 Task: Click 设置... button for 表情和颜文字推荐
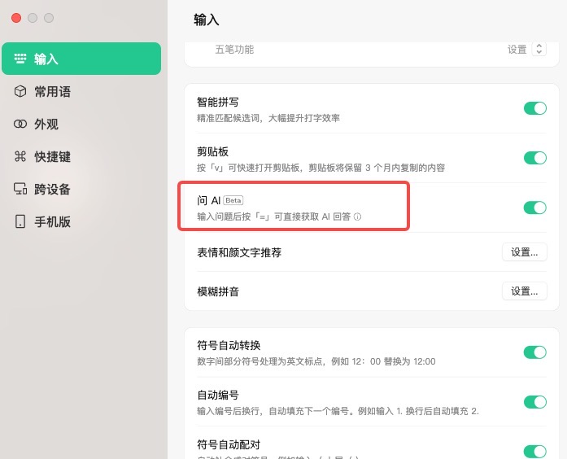pyautogui.click(x=524, y=252)
